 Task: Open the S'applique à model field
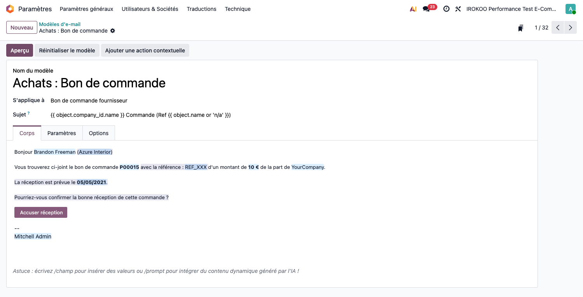89,101
